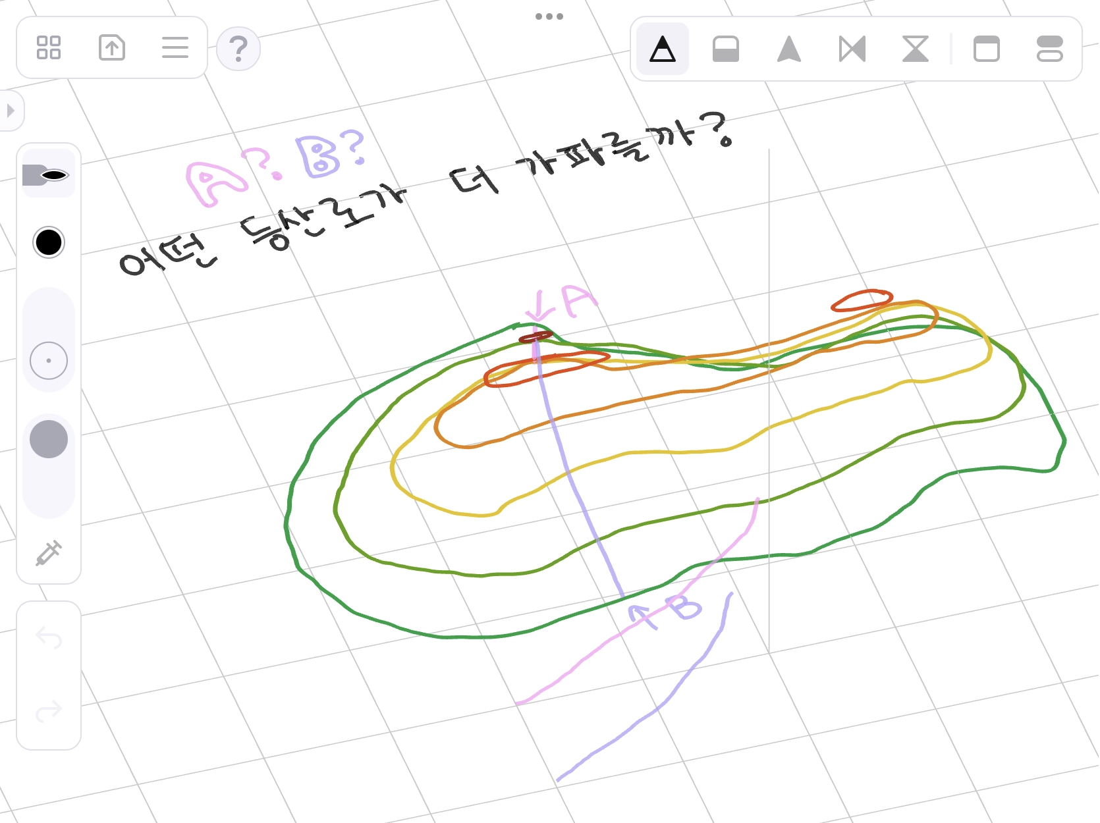Tap the share/export icon
1100x823 pixels.
coord(112,47)
